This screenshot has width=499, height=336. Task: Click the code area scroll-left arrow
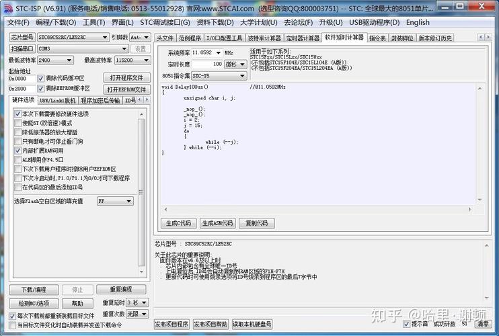pyautogui.click(x=165, y=209)
